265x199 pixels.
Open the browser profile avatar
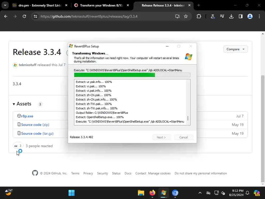pyautogui.click(x=250, y=16)
